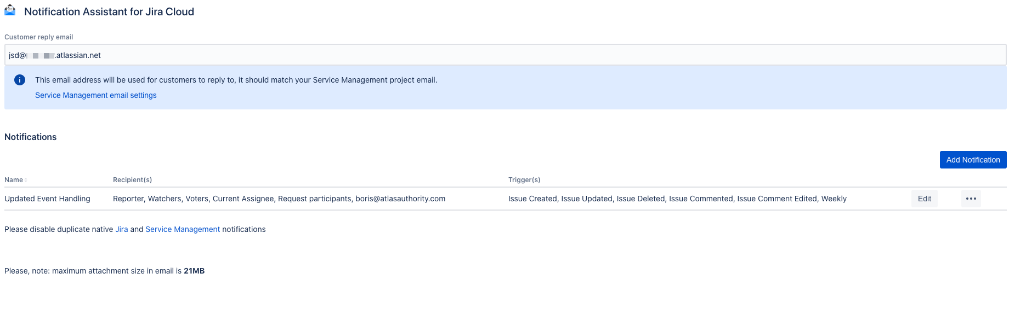Click the info banner message about reply email
Image resolution: width=1009 pixels, height=314 pixels.
point(236,80)
